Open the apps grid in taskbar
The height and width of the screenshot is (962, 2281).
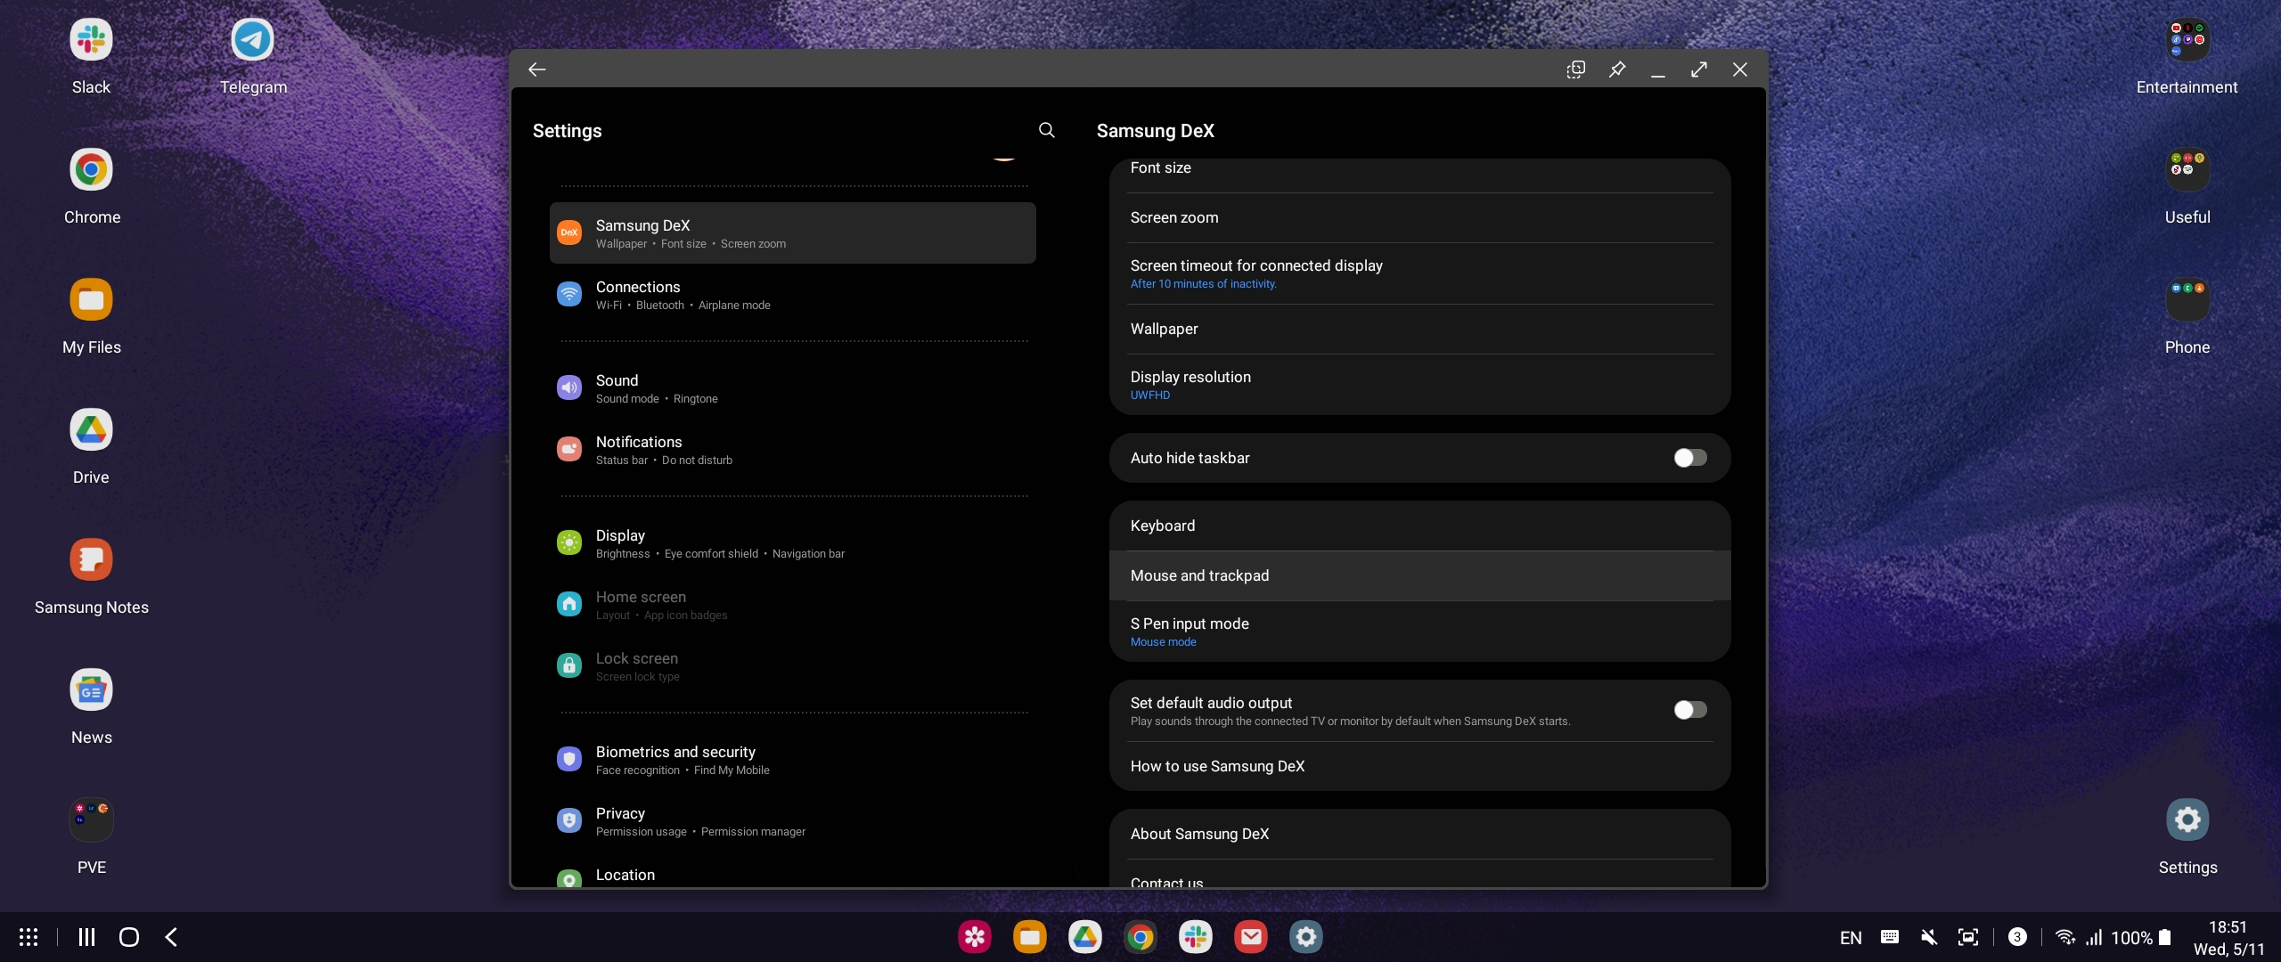click(29, 937)
